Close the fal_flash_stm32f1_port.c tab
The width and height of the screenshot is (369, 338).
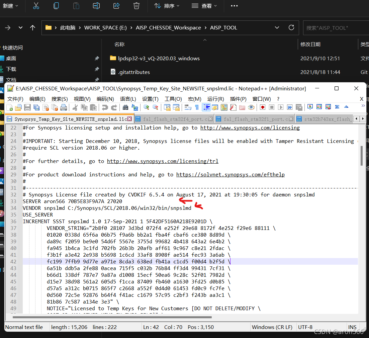(291, 119)
